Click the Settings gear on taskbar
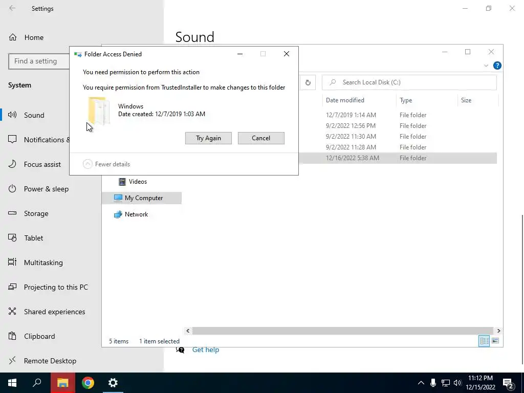Image resolution: width=524 pixels, height=393 pixels. point(113,383)
